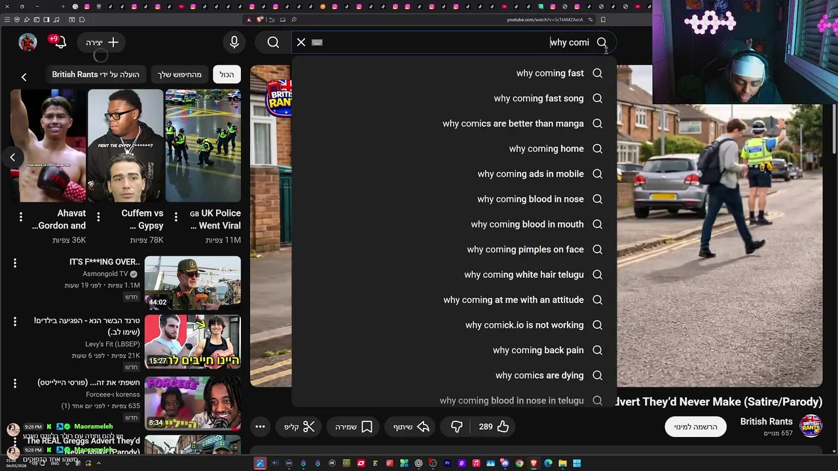Open options for IT'S F***ING OVER video

coord(15,263)
